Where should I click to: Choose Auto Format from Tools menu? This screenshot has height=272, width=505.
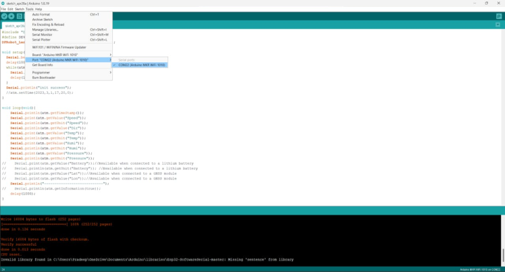[69, 14]
